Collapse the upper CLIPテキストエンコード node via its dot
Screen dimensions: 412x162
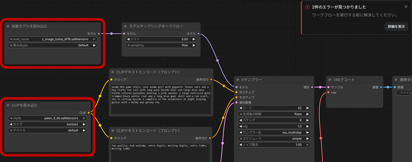pyautogui.click(x=113, y=72)
